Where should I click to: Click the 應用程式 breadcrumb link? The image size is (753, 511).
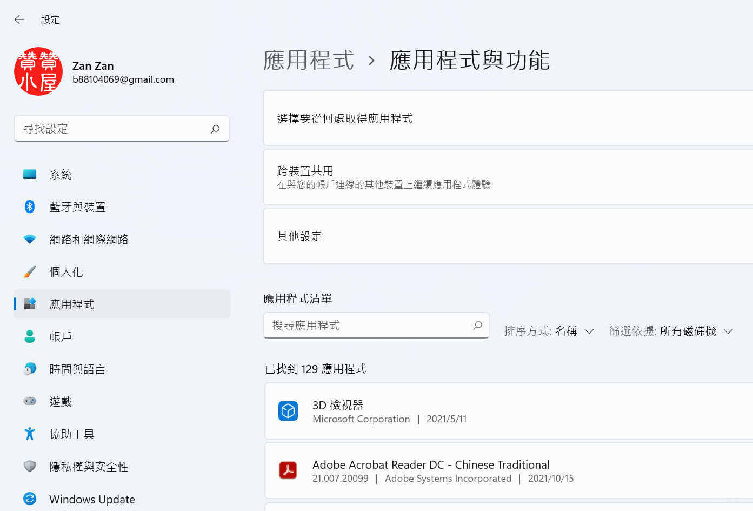309,60
